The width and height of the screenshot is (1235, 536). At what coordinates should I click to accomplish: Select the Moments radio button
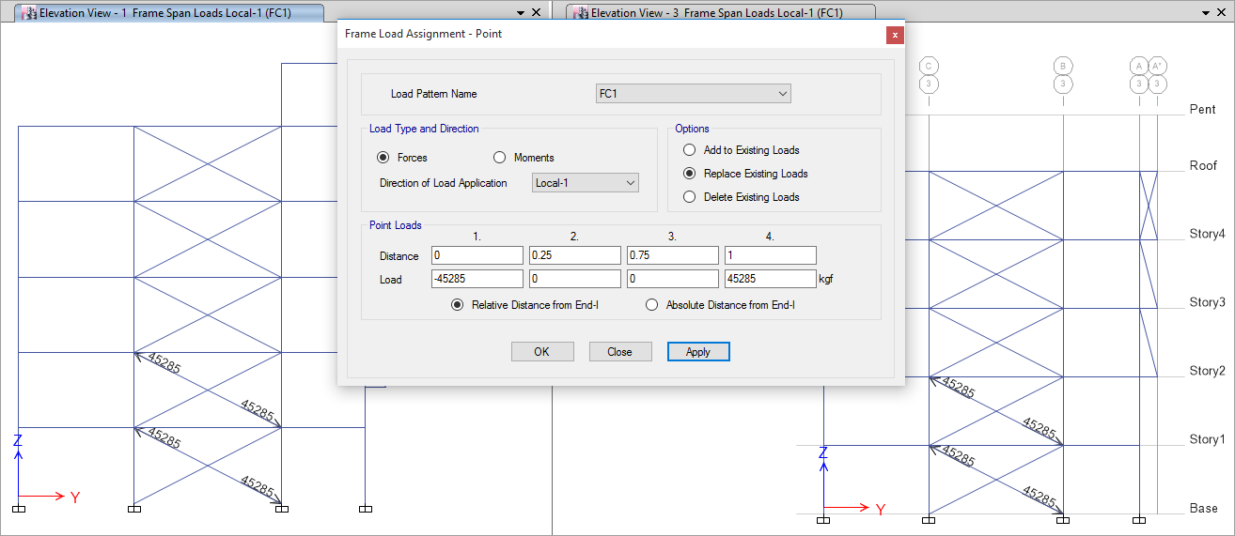(500, 158)
